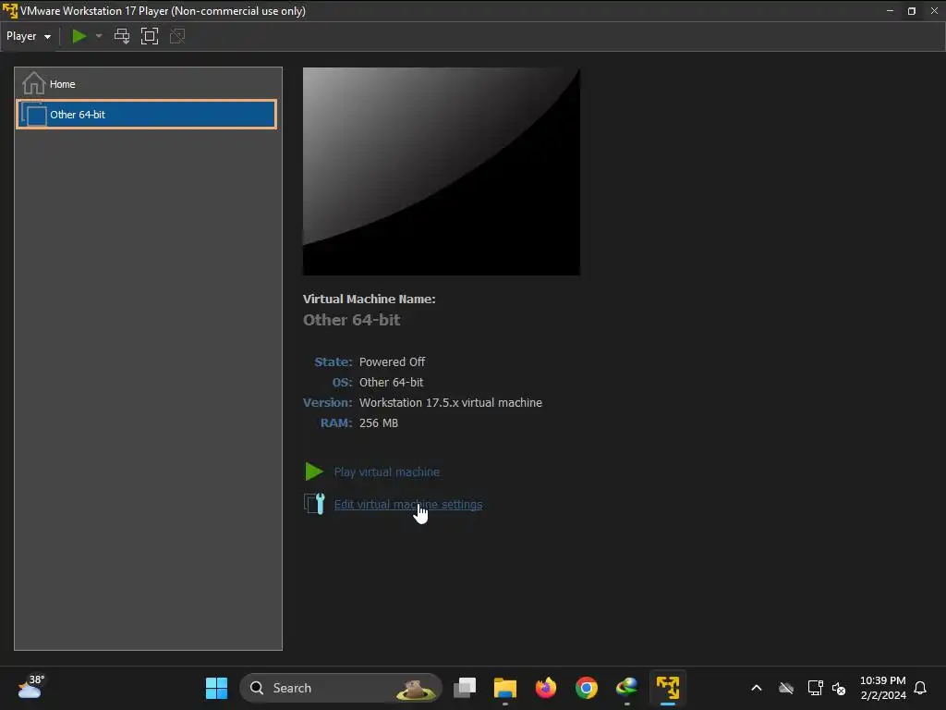Open the Player menu dropdown

(x=29, y=36)
